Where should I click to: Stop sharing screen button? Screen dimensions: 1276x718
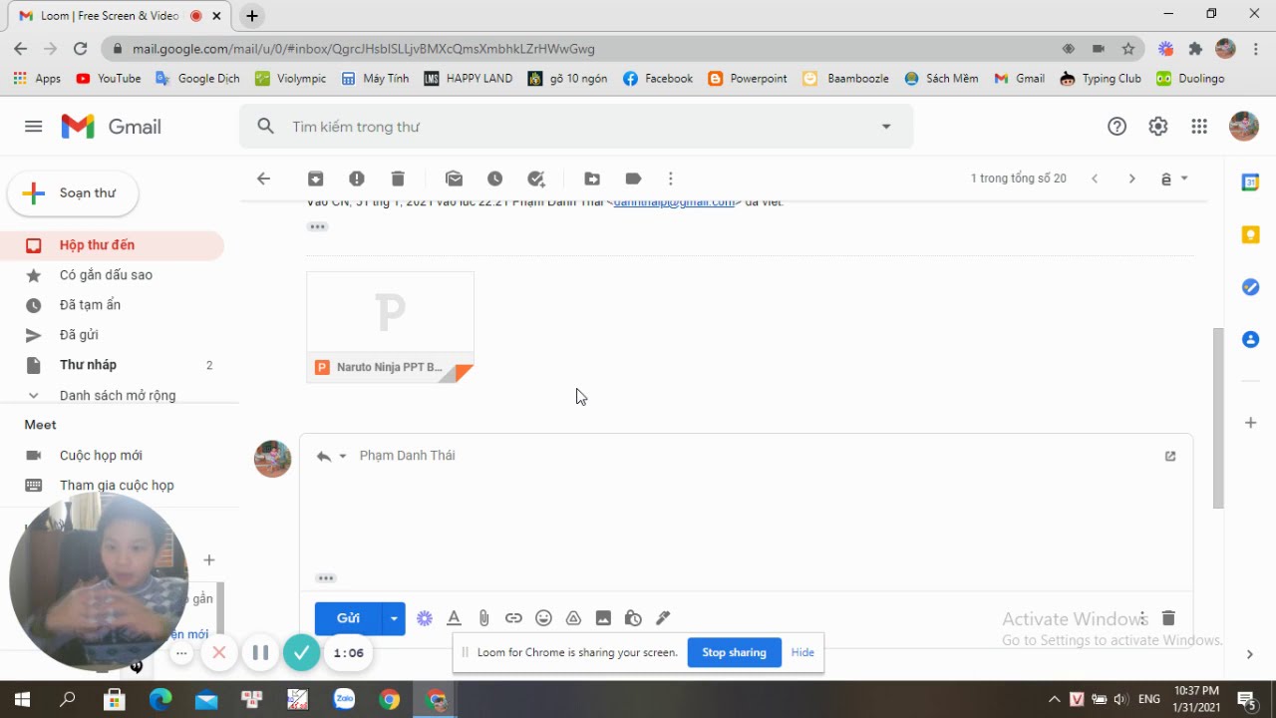pos(734,652)
